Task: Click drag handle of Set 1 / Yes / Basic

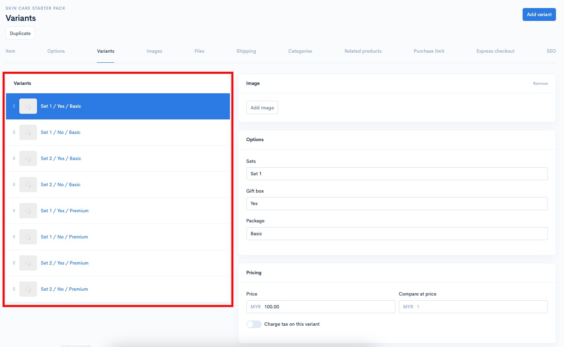Action: (x=14, y=106)
